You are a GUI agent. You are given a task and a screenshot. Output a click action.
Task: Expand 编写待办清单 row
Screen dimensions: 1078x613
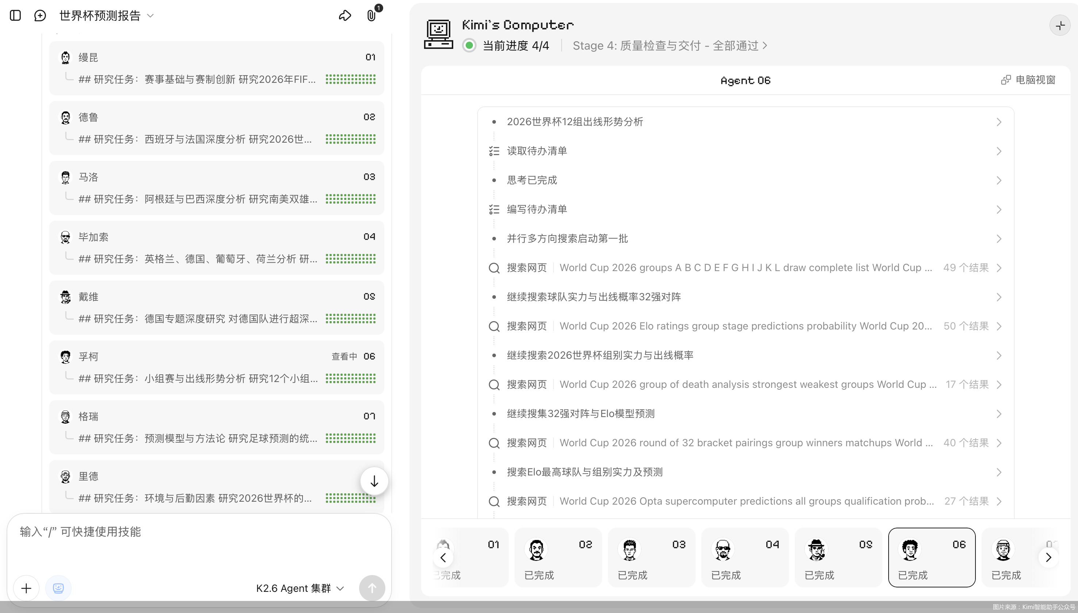[x=746, y=210]
